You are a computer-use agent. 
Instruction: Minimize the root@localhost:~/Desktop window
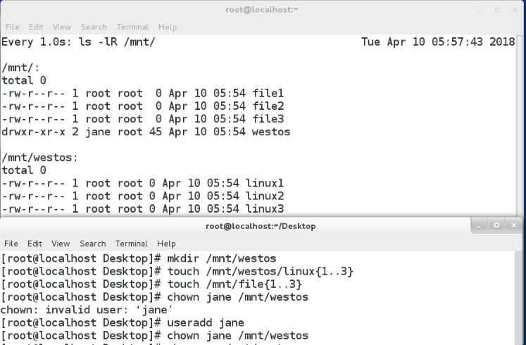(x=480, y=225)
